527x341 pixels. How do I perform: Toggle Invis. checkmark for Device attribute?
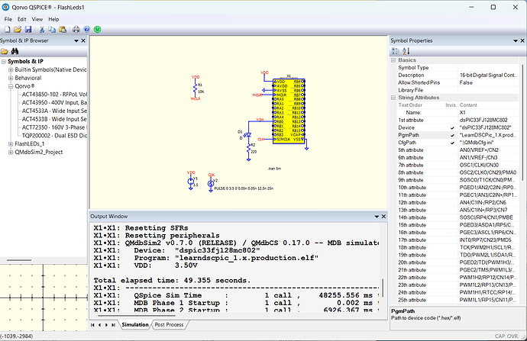pos(452,128)
